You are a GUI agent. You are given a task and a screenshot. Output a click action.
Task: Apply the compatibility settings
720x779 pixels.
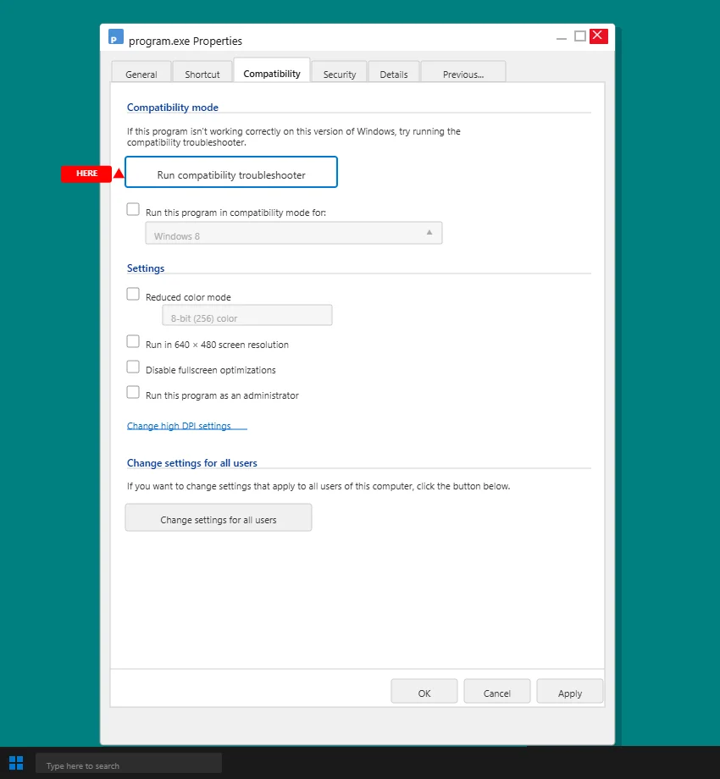point(569,691)
